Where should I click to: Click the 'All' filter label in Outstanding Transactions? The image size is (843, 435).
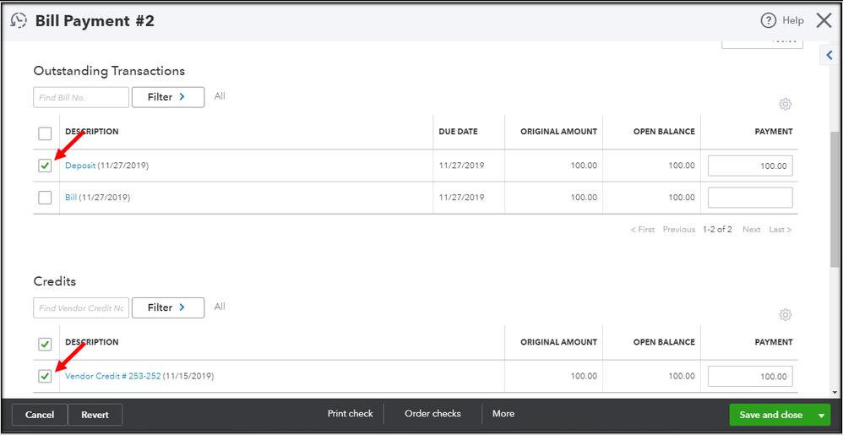[x=220, y=96]
